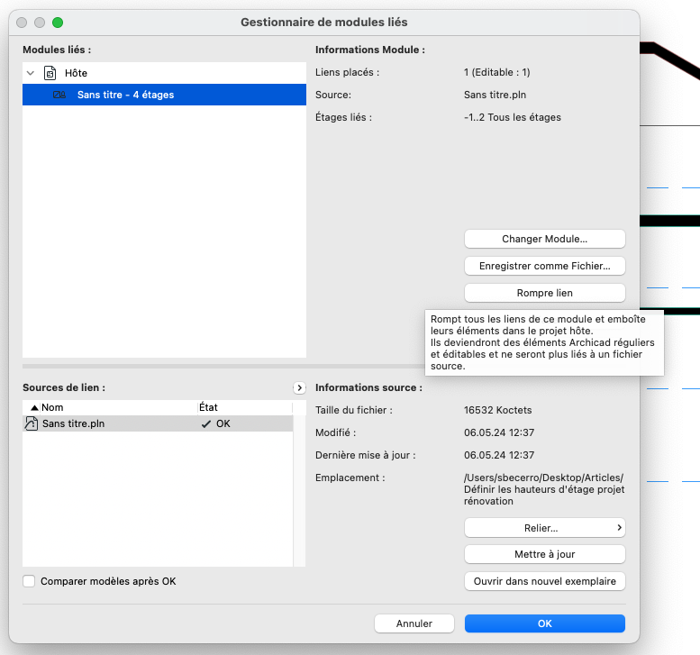This screenshot has height=655, width=700.
Task: Click the Mettre à jour button
Action: coord(545,554)
